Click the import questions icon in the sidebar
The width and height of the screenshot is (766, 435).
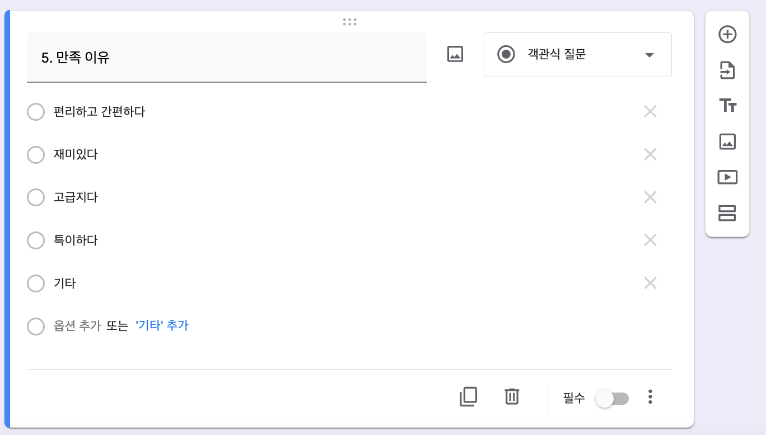click(x=727, y=70)
